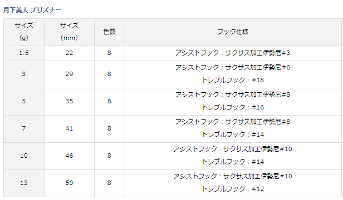Click the トレブルフック：#12 text
The width and height of the screenshot is (343, 200).
(233, 189)
